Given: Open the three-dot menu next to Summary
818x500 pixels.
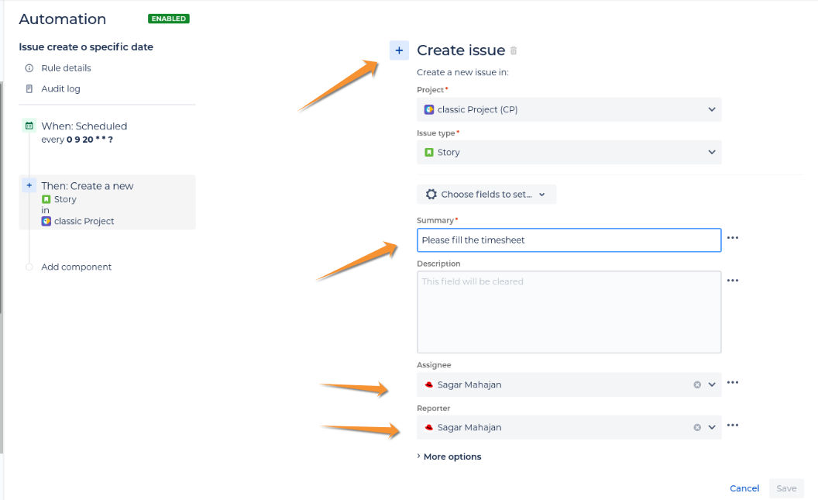Looking at the screenshot, I should pyautogui.click(x=733, y=238).
